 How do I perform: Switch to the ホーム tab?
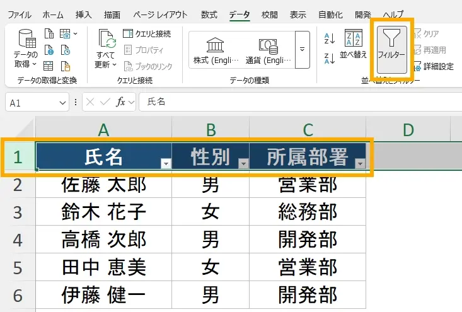53,14
